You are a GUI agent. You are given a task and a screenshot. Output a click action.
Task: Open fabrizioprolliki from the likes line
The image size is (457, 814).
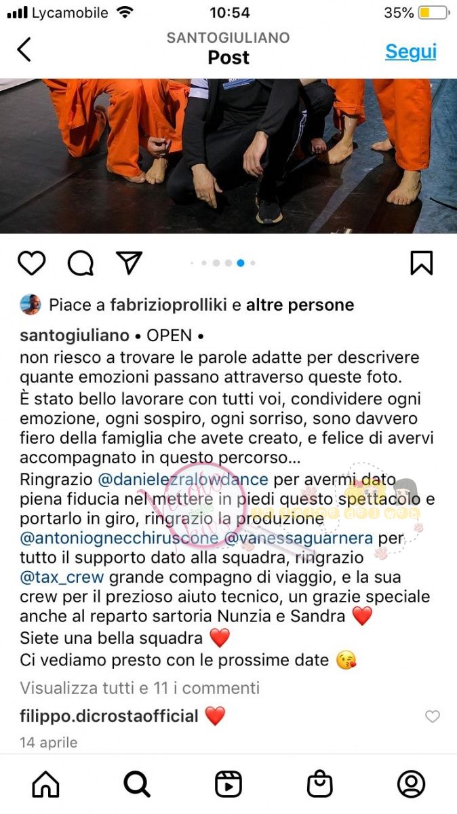pyautogui.click(x=167, y=305)
